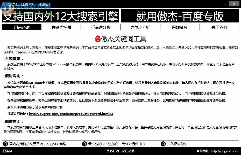Switch to the 重点词分析 tab
Screen dimensions: 241x155
pyautogui.click(x=101, y=27)
